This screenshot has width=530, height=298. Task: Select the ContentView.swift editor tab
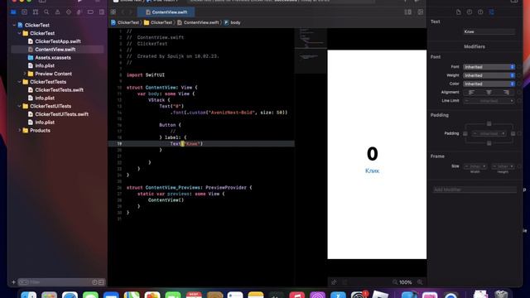coord(166,12)
